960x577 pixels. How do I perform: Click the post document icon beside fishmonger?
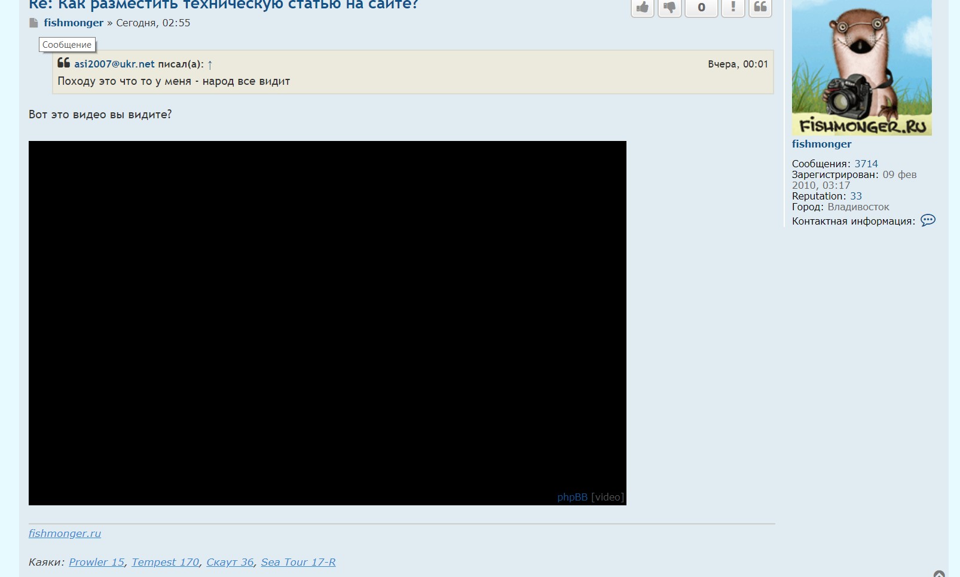coord(33,23)
